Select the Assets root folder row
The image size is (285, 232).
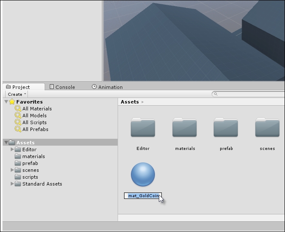[61, 143]
